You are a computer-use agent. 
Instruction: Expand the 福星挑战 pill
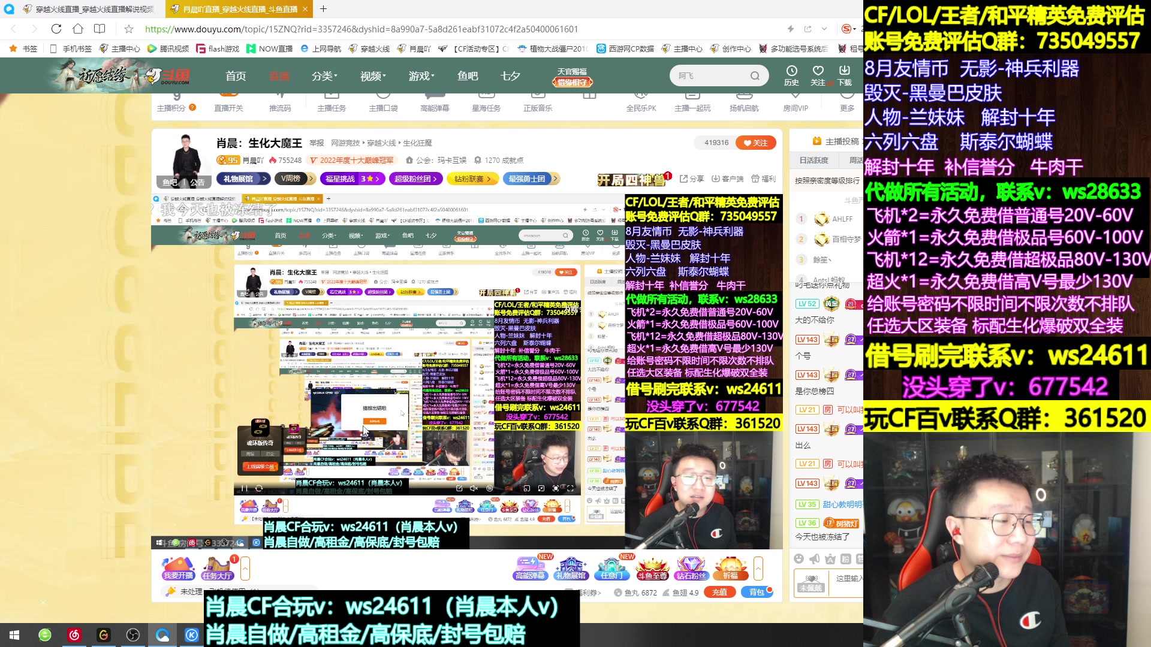click(x=352, y=179)
